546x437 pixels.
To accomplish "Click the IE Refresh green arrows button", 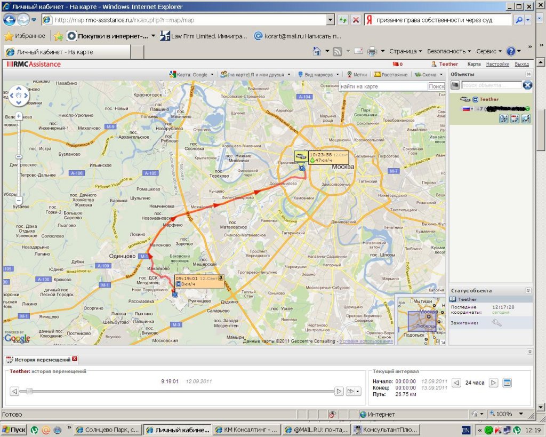I will pyautogui.click(x=343, y=20).
